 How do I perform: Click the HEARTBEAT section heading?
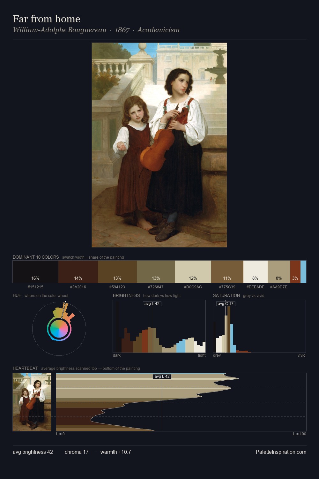(x=25, y=368)
